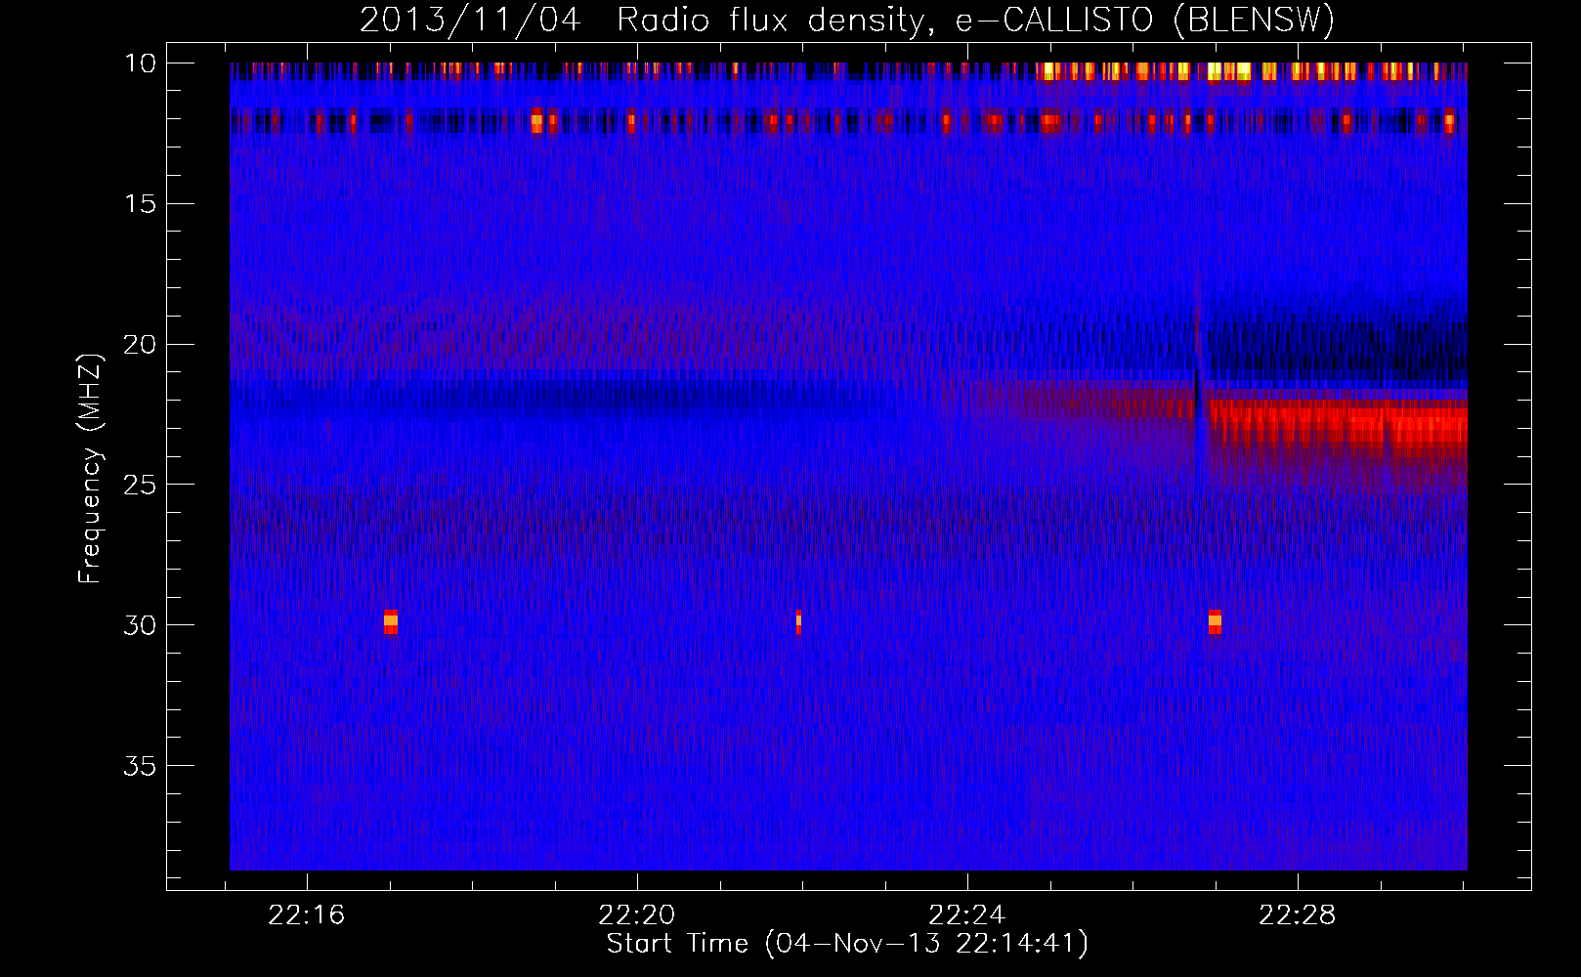Click the frequency tick label 20
The image size is (1581, 977).
[140, 344]
